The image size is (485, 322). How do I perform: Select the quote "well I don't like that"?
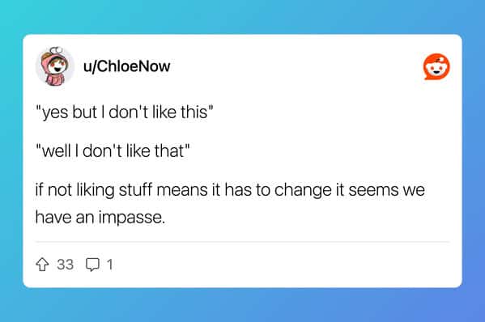[x=113, y=151]
